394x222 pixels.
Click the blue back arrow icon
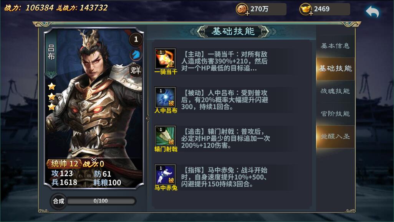coord(372,12)
